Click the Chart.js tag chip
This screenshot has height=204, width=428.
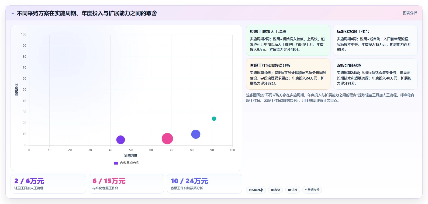256,190
